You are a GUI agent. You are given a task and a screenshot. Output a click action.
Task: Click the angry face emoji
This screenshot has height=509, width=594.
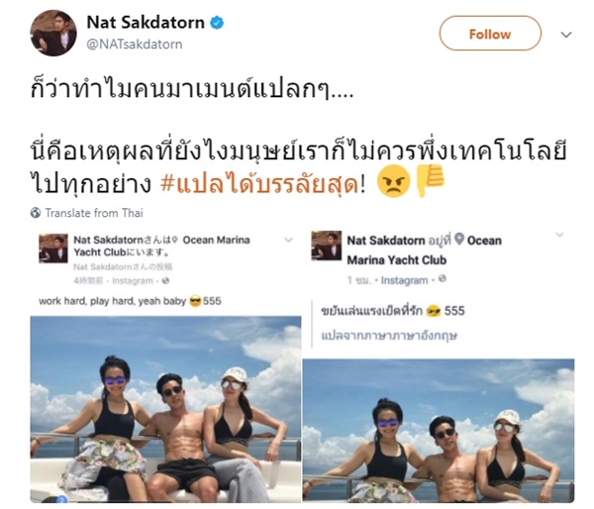tap(393, 181)
